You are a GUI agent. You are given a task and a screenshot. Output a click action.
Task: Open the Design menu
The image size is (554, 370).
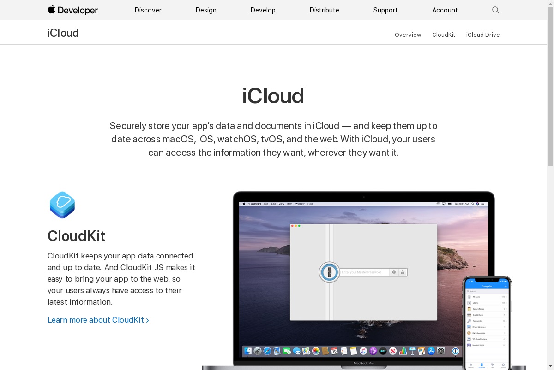pyautogui.click(x=206, y=10)
